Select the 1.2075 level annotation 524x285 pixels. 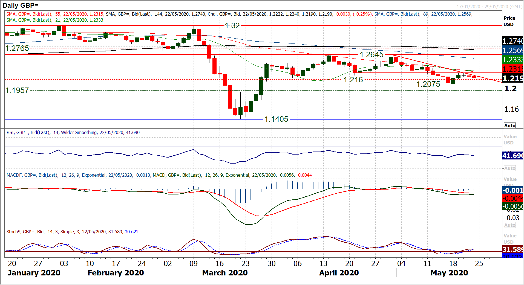pyautogui.click(x=428, y=84)
